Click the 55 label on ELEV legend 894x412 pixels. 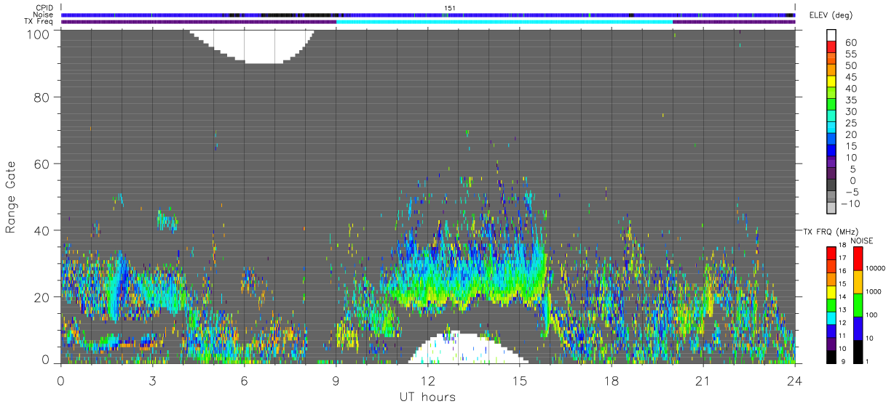pyautogui.click(x=850, y=54)
